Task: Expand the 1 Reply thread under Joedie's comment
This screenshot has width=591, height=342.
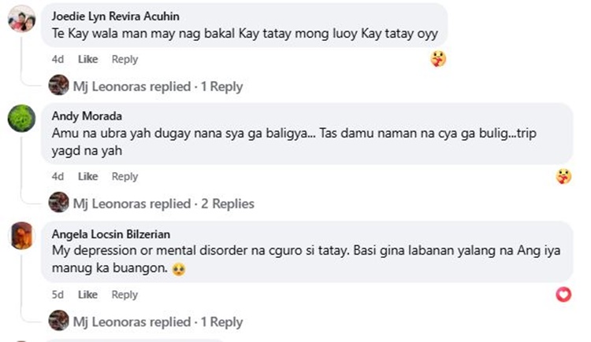Action: 158,86
